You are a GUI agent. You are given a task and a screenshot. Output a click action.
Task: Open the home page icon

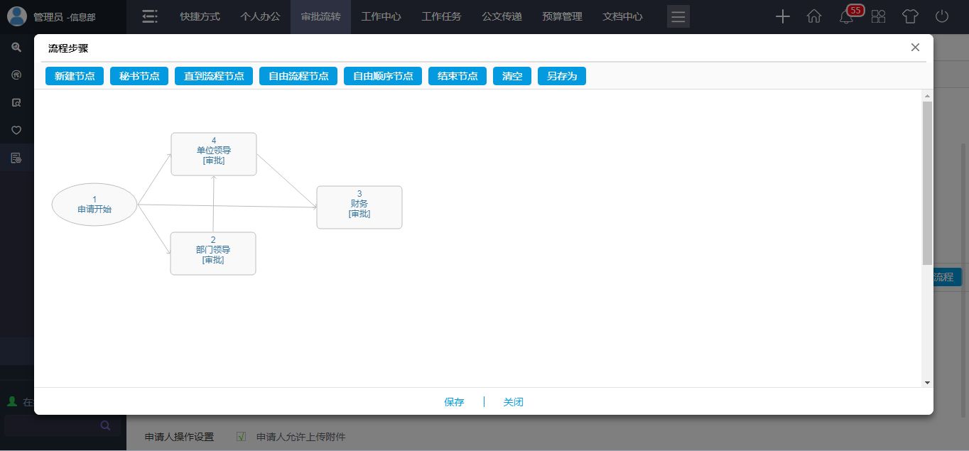[x=814, y=17]
